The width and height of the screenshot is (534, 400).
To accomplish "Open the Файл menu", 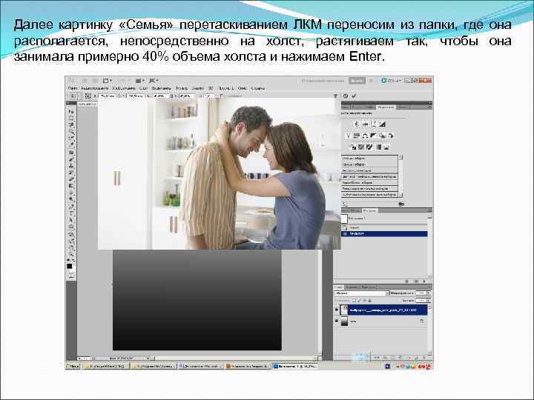I will pos(73,88).
